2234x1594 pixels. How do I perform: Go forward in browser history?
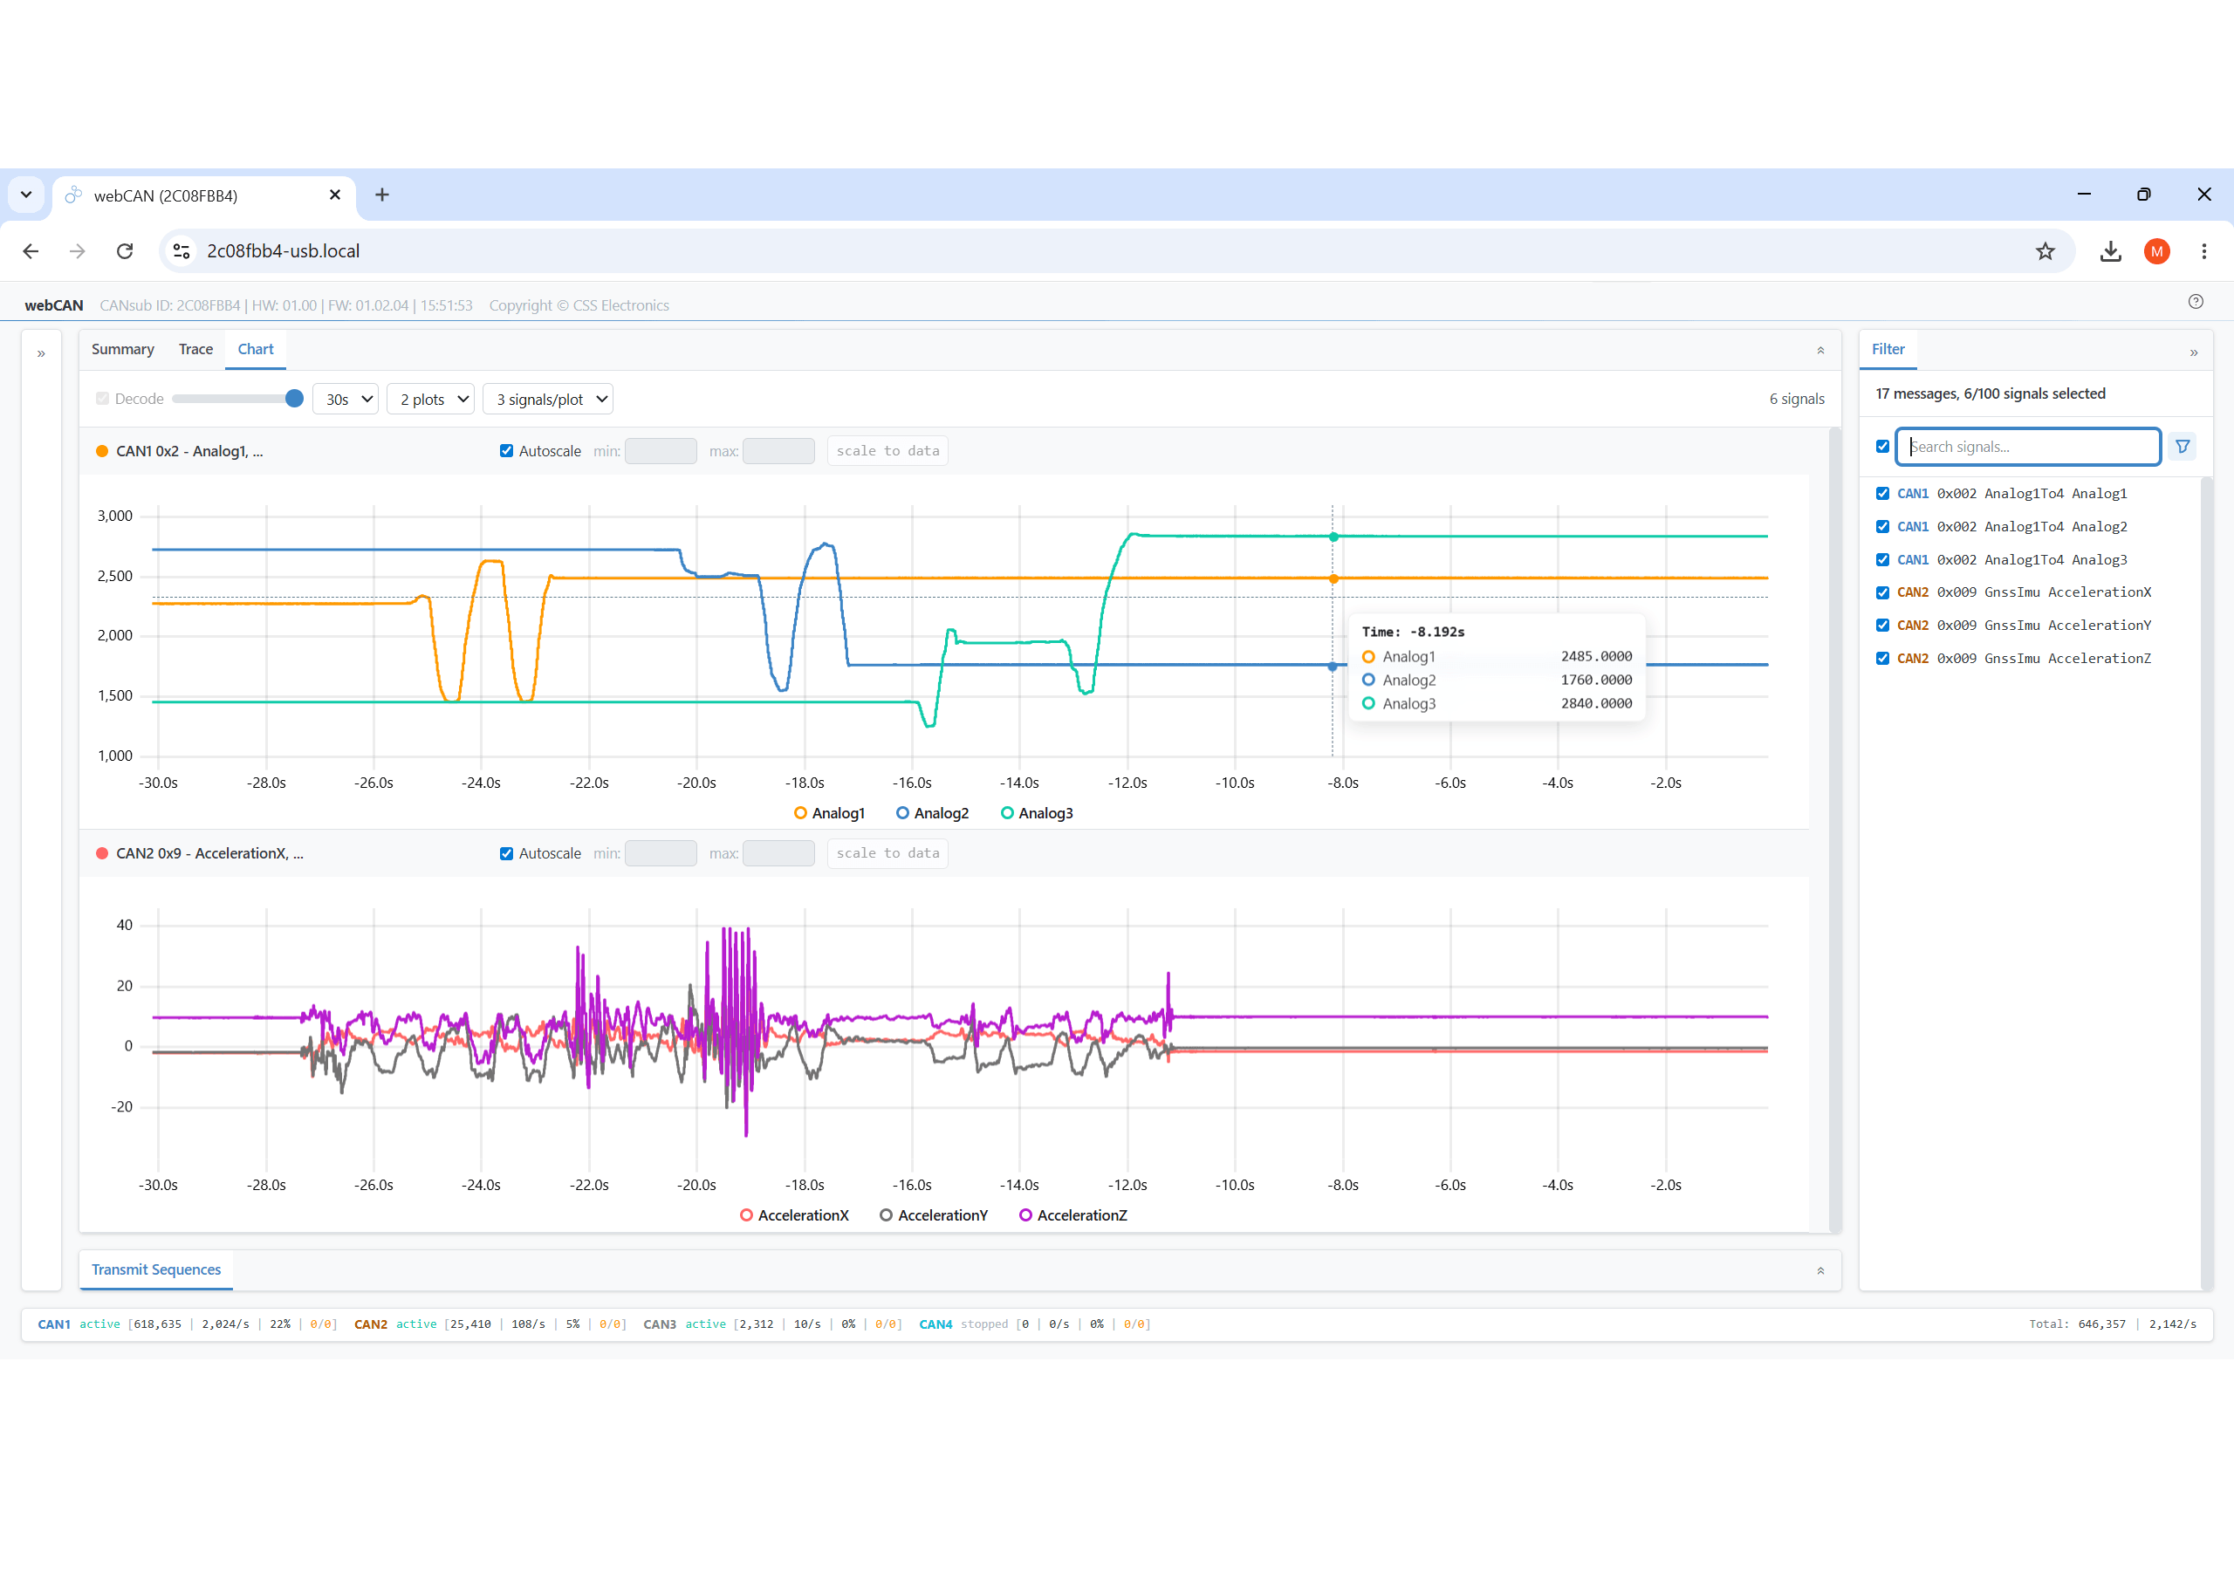78,251
